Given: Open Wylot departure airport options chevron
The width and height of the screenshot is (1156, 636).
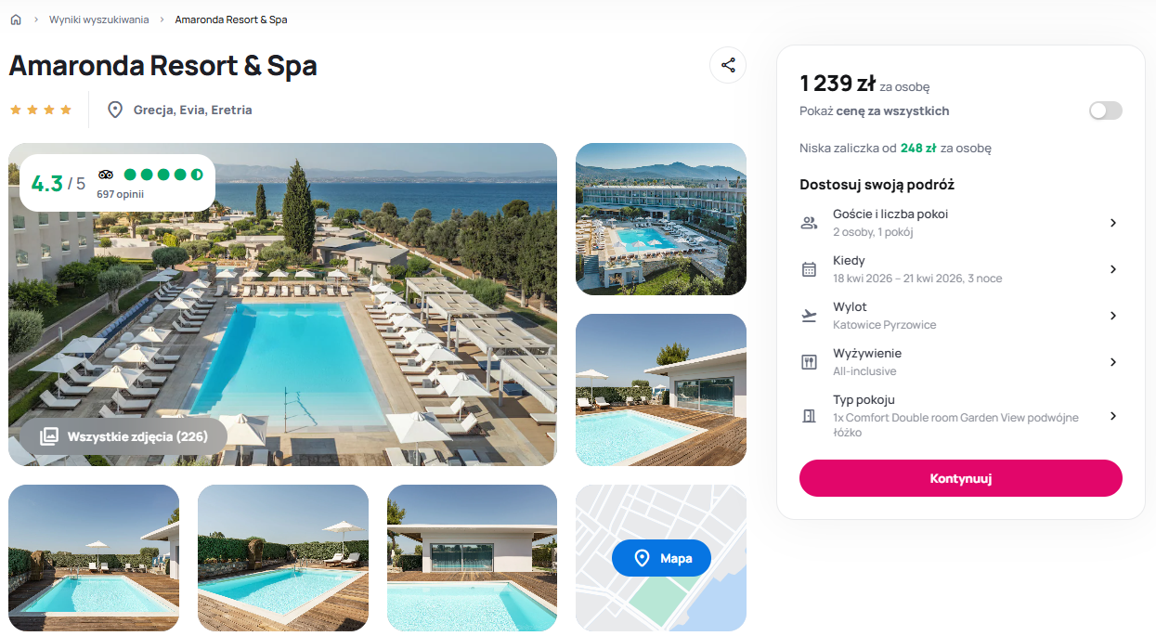Looking at the screenshot, I should 1113,316.
